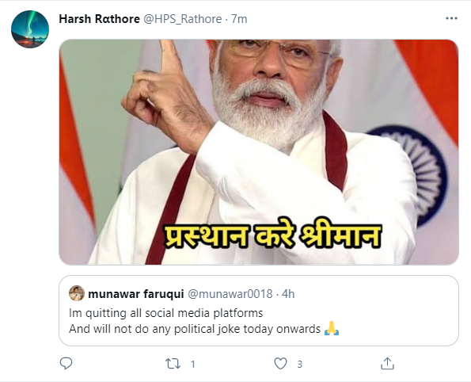Open the quoted tweet about quitting social media

[259, 311]
